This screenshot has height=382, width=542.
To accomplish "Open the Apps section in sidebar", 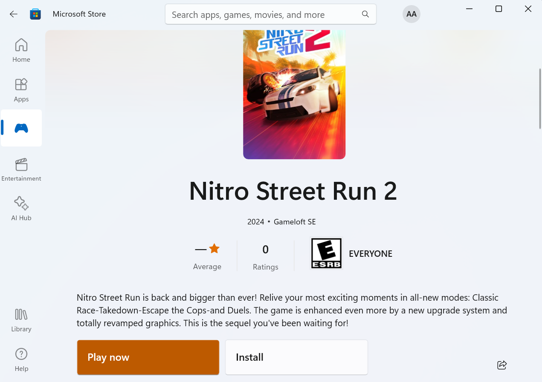I will (x=21, y=90).
